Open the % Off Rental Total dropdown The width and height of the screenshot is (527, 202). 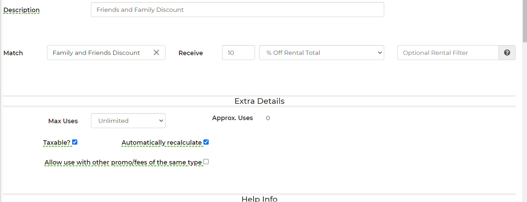point(321,53)
